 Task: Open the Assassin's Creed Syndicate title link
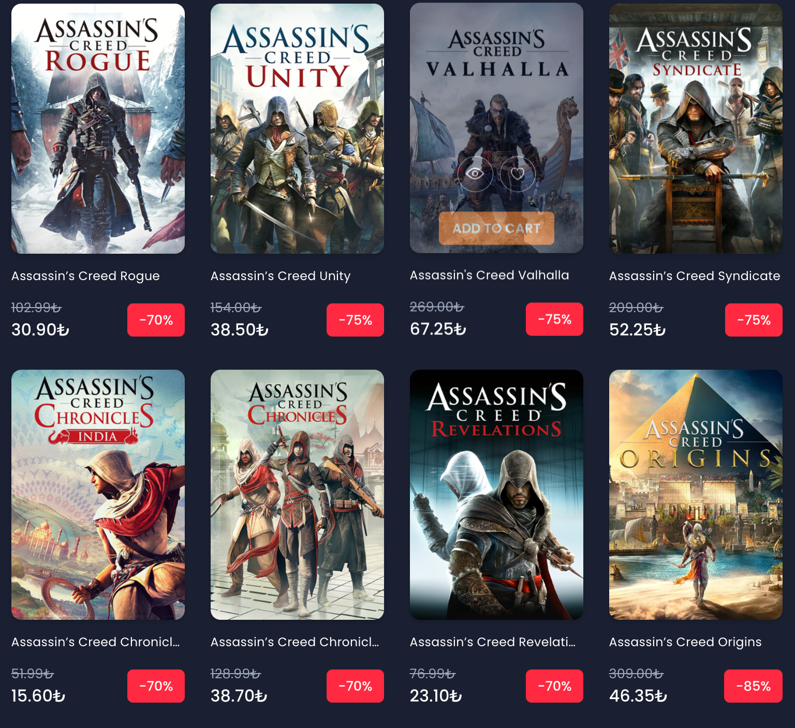pyautogui.click(x=695, y=276)
